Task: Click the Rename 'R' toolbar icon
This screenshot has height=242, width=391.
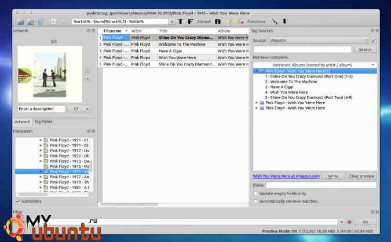Action: pos(218,21)
